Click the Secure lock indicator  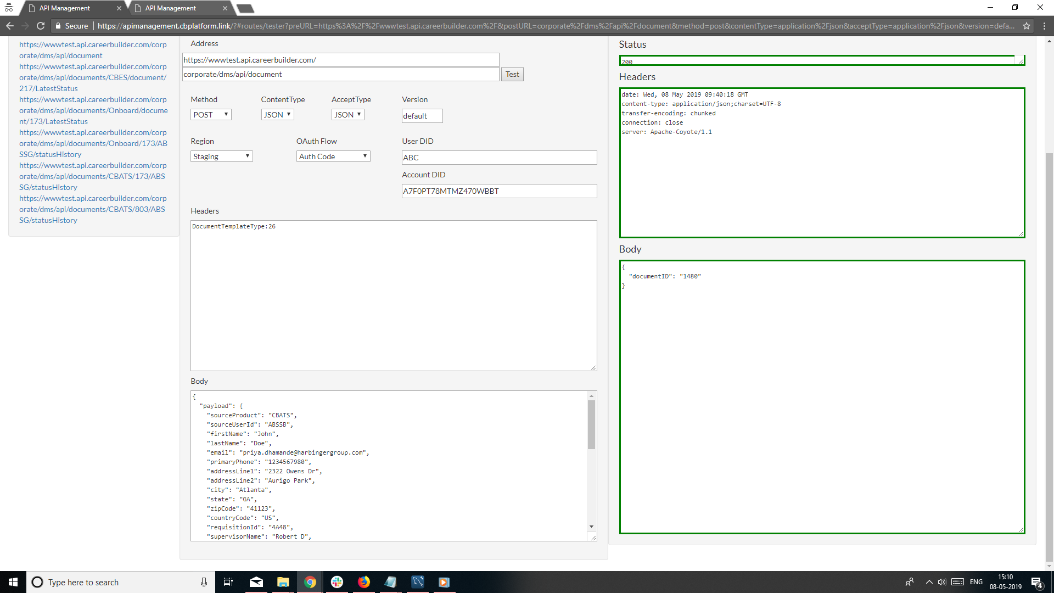pos(71,26)
